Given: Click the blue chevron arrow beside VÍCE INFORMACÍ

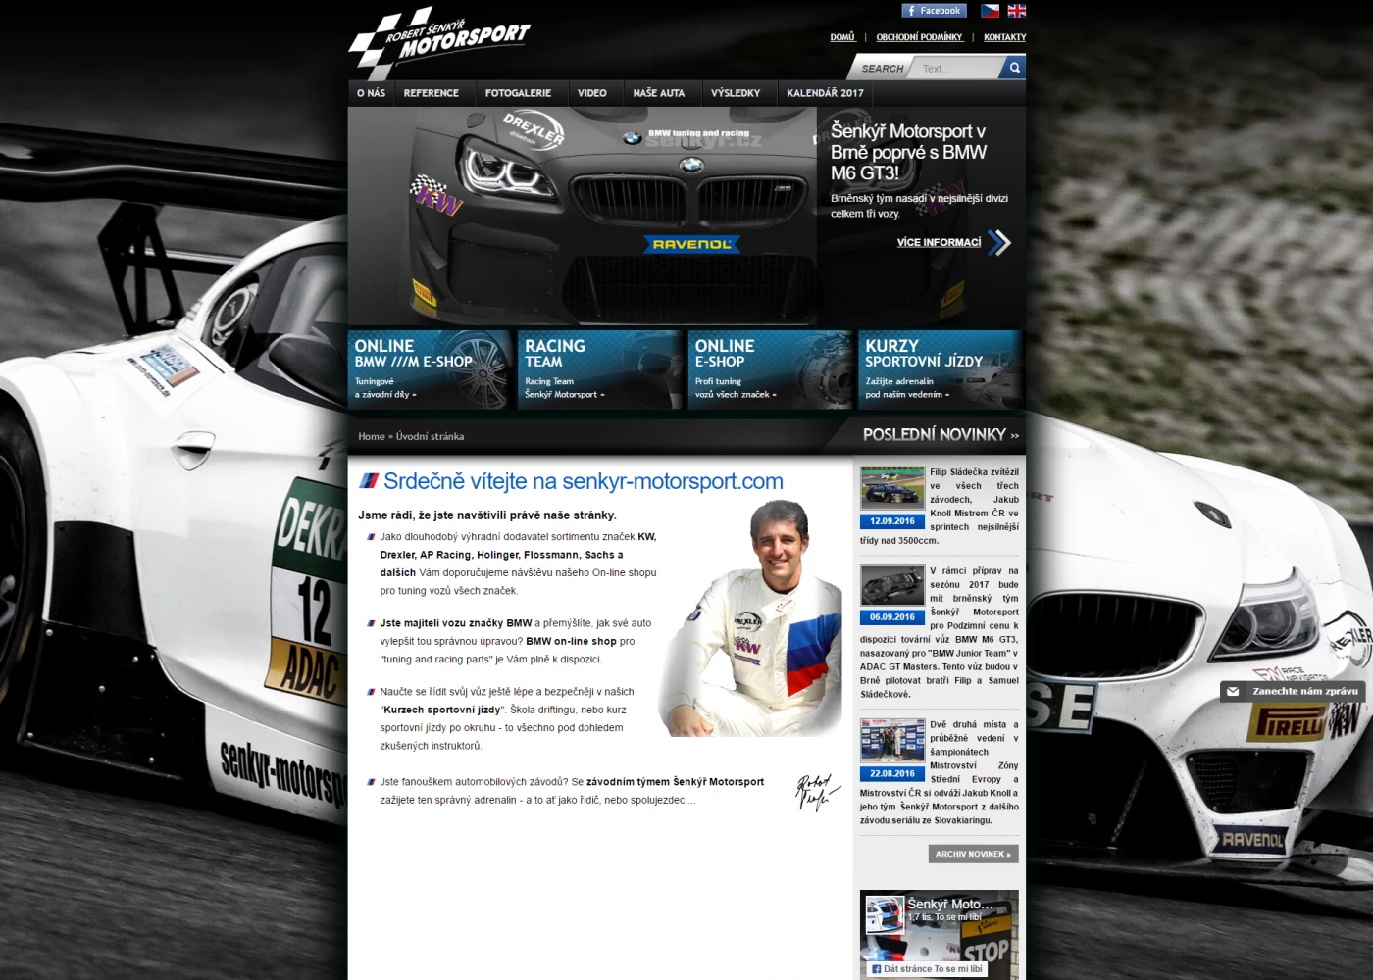Looking at the screenshot, I should 999,242.
